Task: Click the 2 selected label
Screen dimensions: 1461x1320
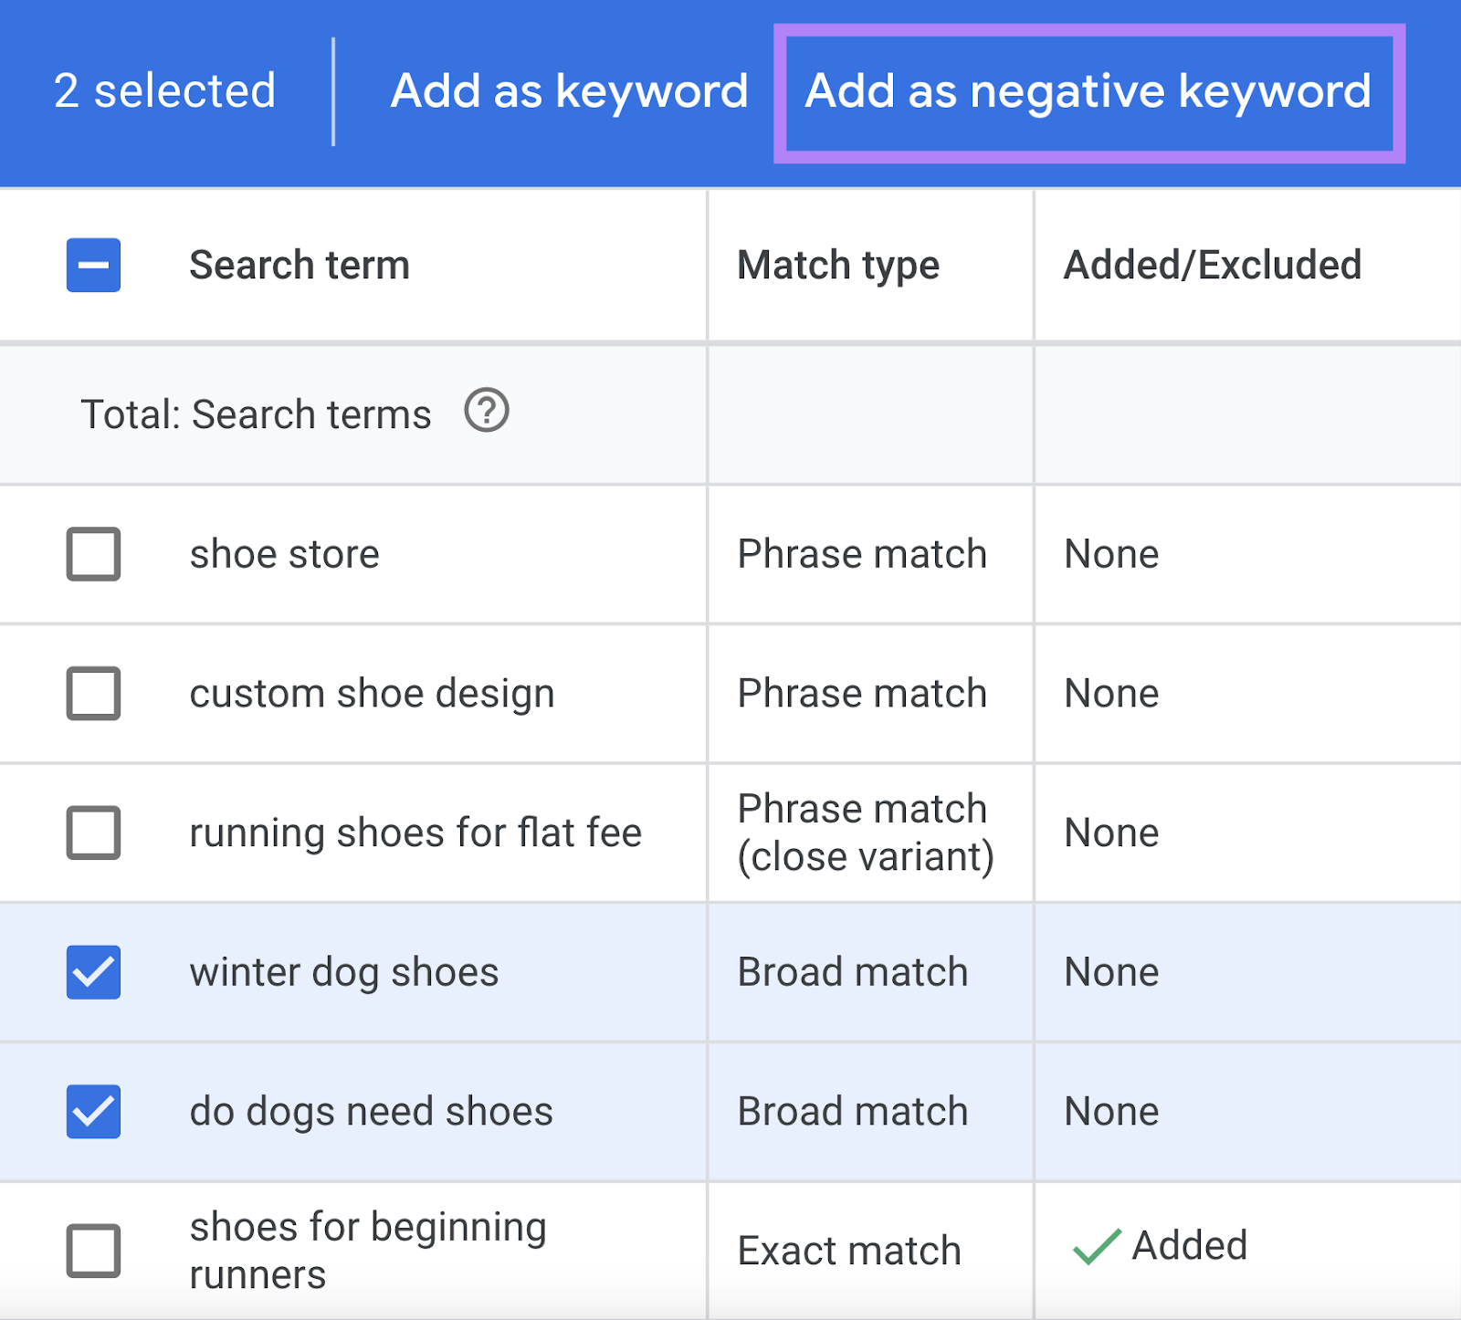Action: [165, 90]
